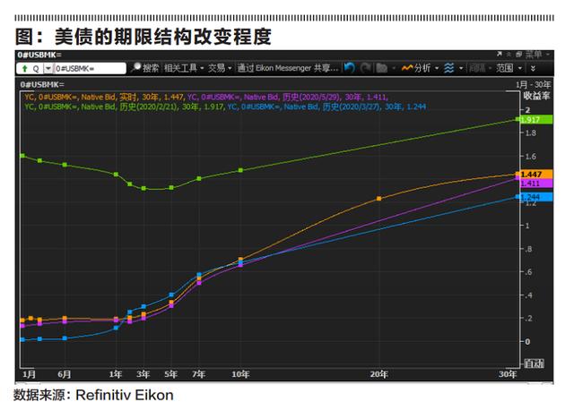The height and width of the screenshot is (419, 574).
Task: Click the 20年 x-axis label
Action: [378, 374]
